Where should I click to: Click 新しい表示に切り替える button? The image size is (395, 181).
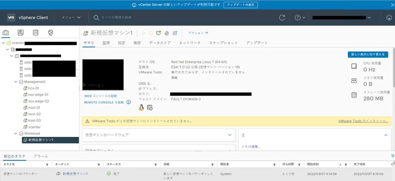pyautogui.click(x=368, y=54)
